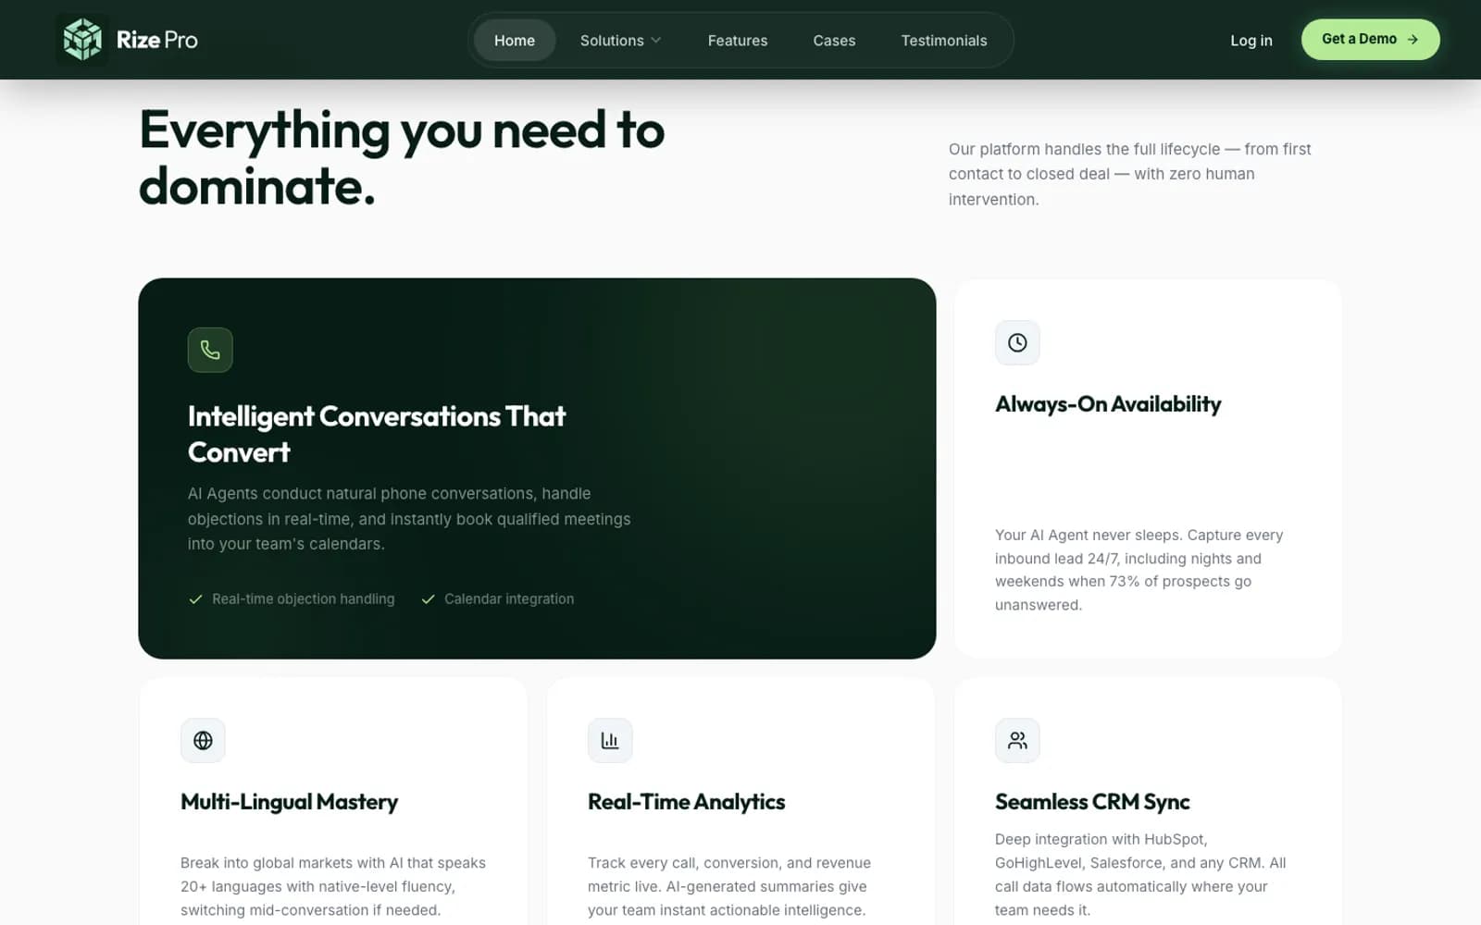Click the Multi-Lingual Mastery title
The height and width of the screenshot is (925, 1481).
coord(289,802)
